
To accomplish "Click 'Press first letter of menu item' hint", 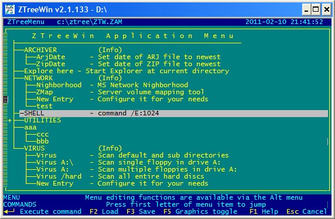I will [x=186, y=204].
